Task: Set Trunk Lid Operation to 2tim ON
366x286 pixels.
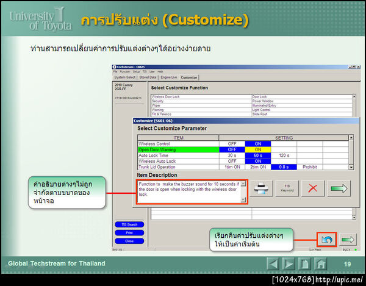Action: [x=258, y=167]
